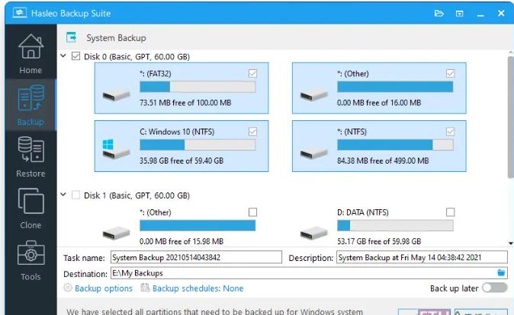
Task: Toggle the FAT32 partition checkbox
Action: pos(252,73)
